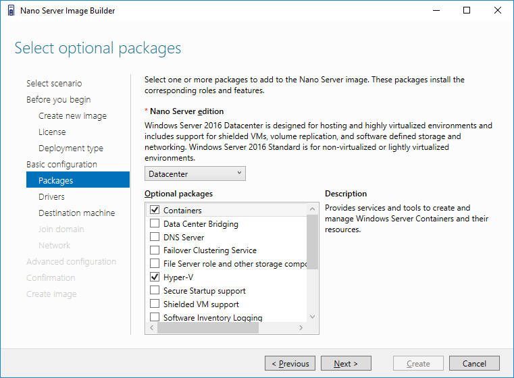Select Destination machine in sidebar
The width and height of the screenshot is (514, 378).
[x=78, y=213]
